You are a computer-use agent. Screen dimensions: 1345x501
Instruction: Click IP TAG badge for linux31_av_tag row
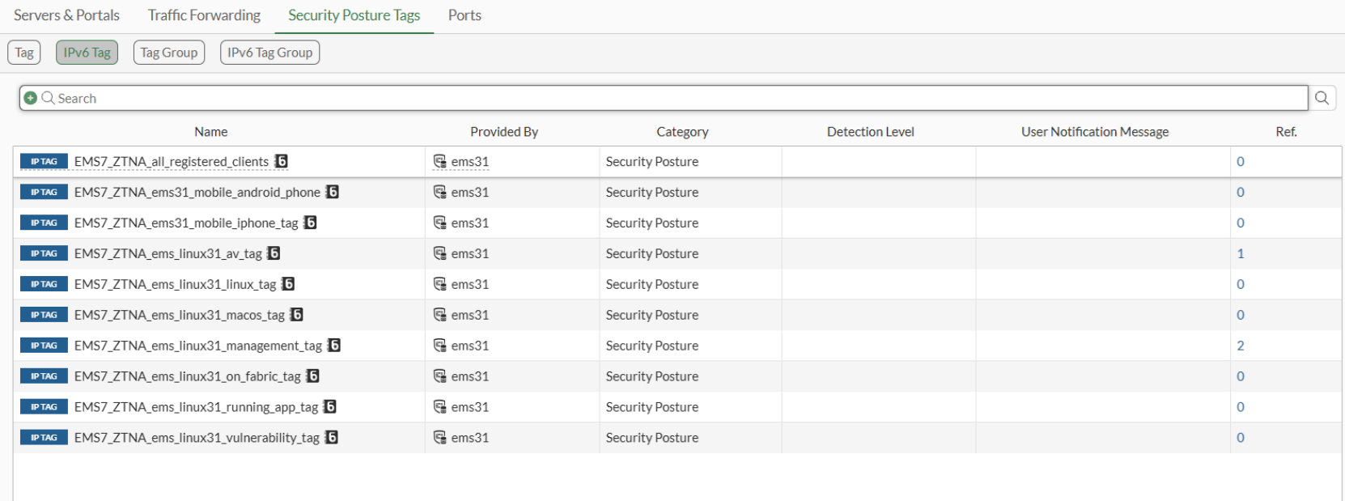pos(44,253)
